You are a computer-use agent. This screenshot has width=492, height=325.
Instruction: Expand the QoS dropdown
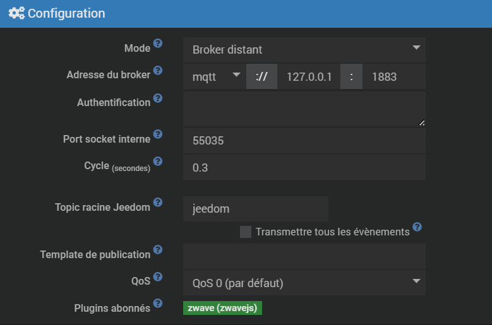304,283
